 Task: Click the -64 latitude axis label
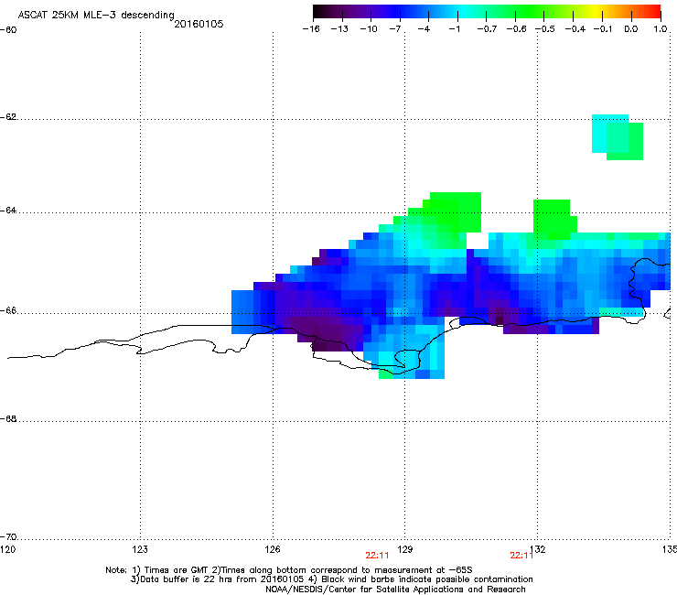(8, 211)
